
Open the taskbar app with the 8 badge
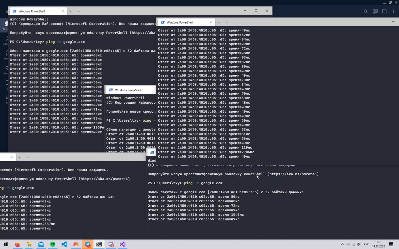(111, 244)
